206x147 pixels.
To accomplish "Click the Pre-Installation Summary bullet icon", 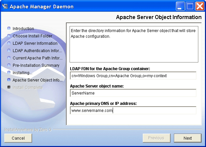I will click(9, 65).
